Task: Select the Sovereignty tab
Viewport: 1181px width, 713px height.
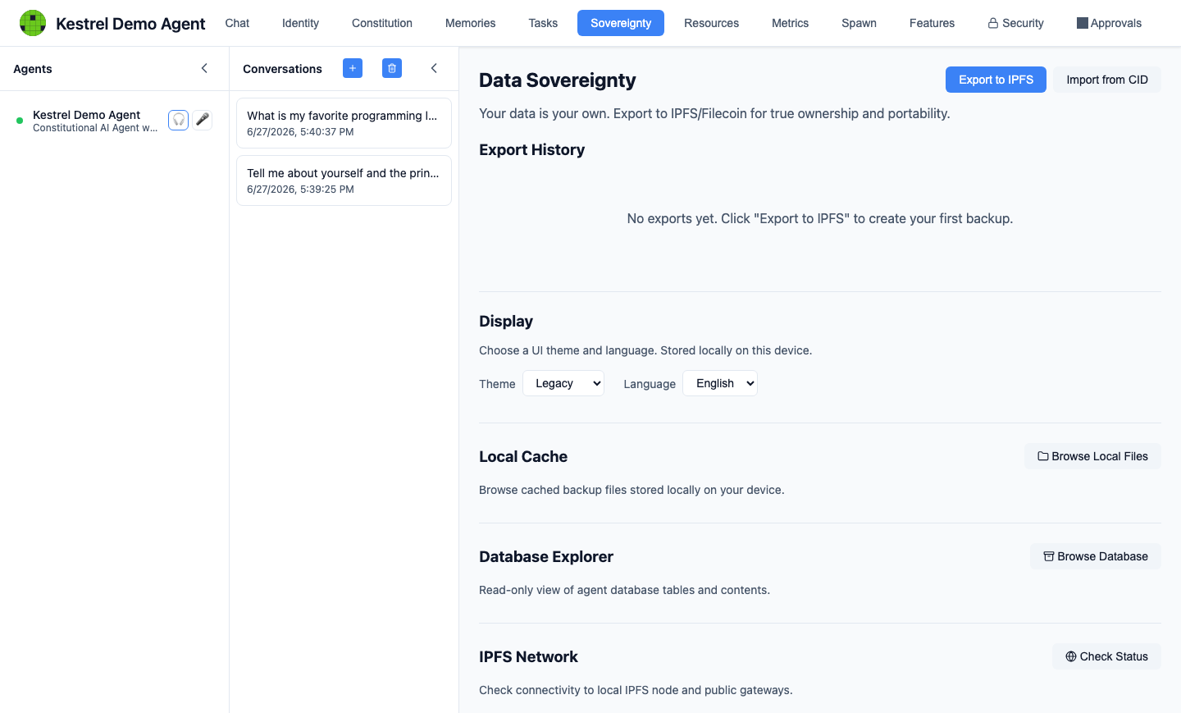Action: 621,23
